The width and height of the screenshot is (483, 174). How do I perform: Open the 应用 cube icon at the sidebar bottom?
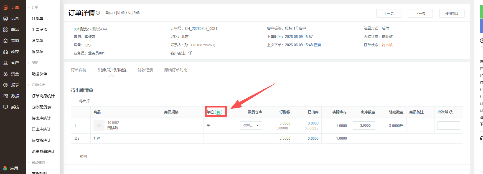tap(5, 168)
